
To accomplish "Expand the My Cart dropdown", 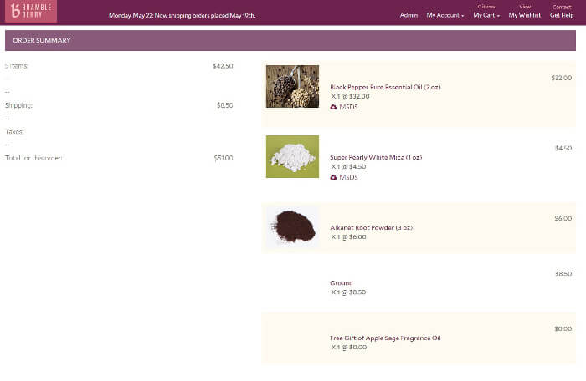I will (x=486, y=15).
